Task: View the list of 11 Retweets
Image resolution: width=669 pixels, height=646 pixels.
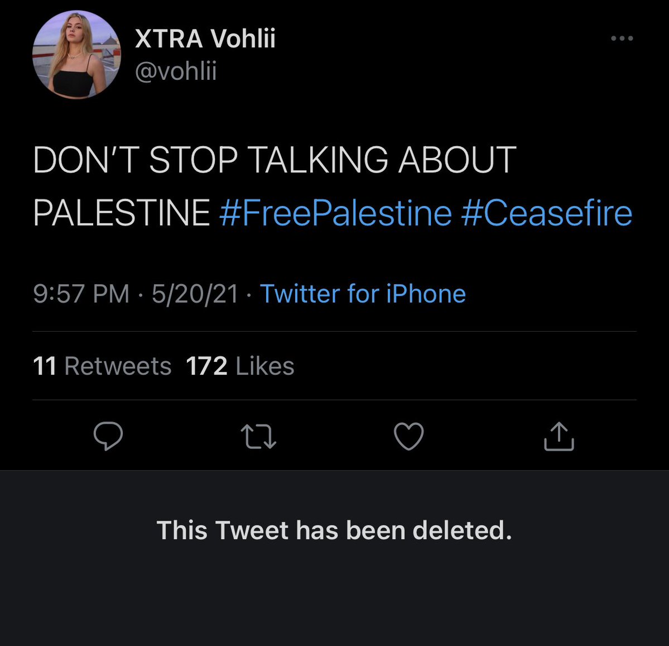Action: tap(102, 366)
